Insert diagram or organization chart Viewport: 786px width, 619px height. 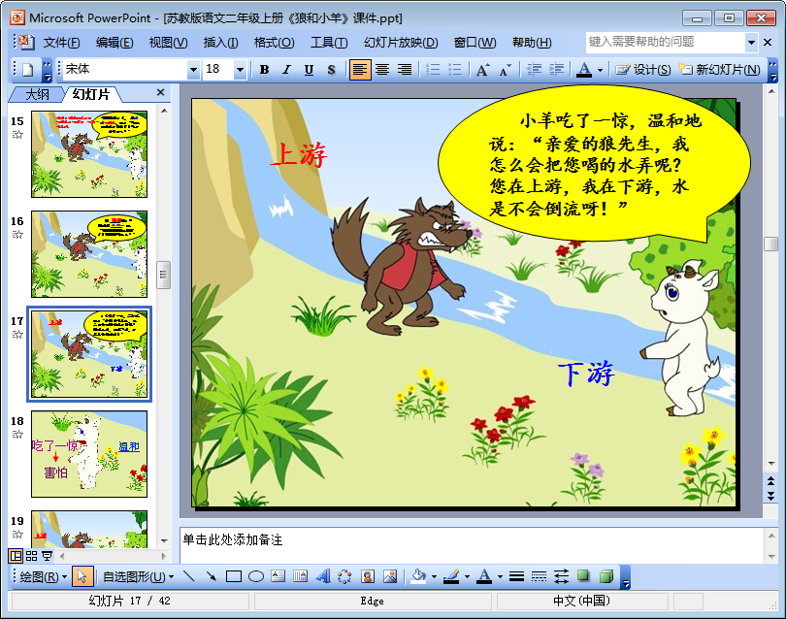click(x=344, y=576)
